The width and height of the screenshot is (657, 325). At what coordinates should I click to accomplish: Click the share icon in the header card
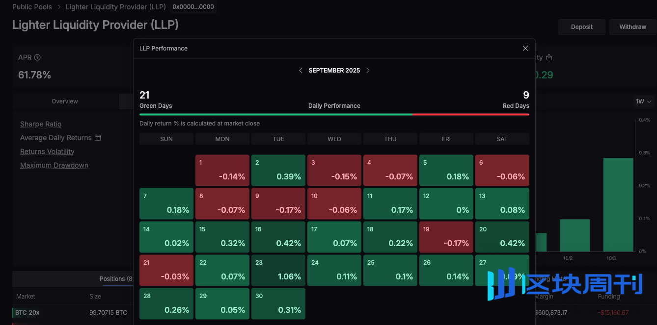[x=549, y=57]
